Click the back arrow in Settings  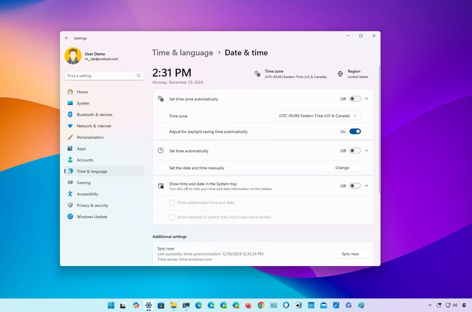pyautogui.click(x=67, y=38)
